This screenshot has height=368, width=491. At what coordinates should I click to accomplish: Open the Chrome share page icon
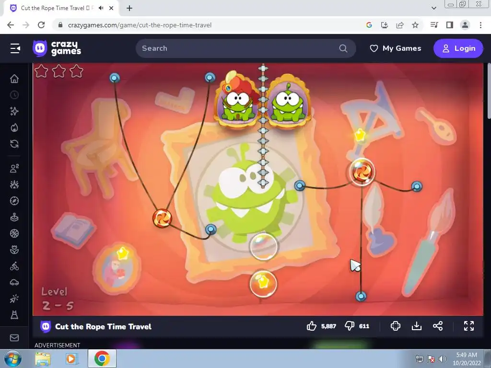tap(400, 25)
